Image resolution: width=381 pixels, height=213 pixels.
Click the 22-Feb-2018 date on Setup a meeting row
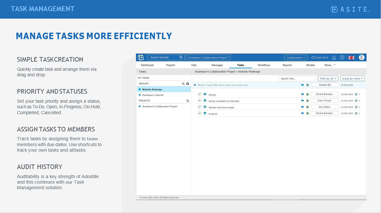(347, 101)
